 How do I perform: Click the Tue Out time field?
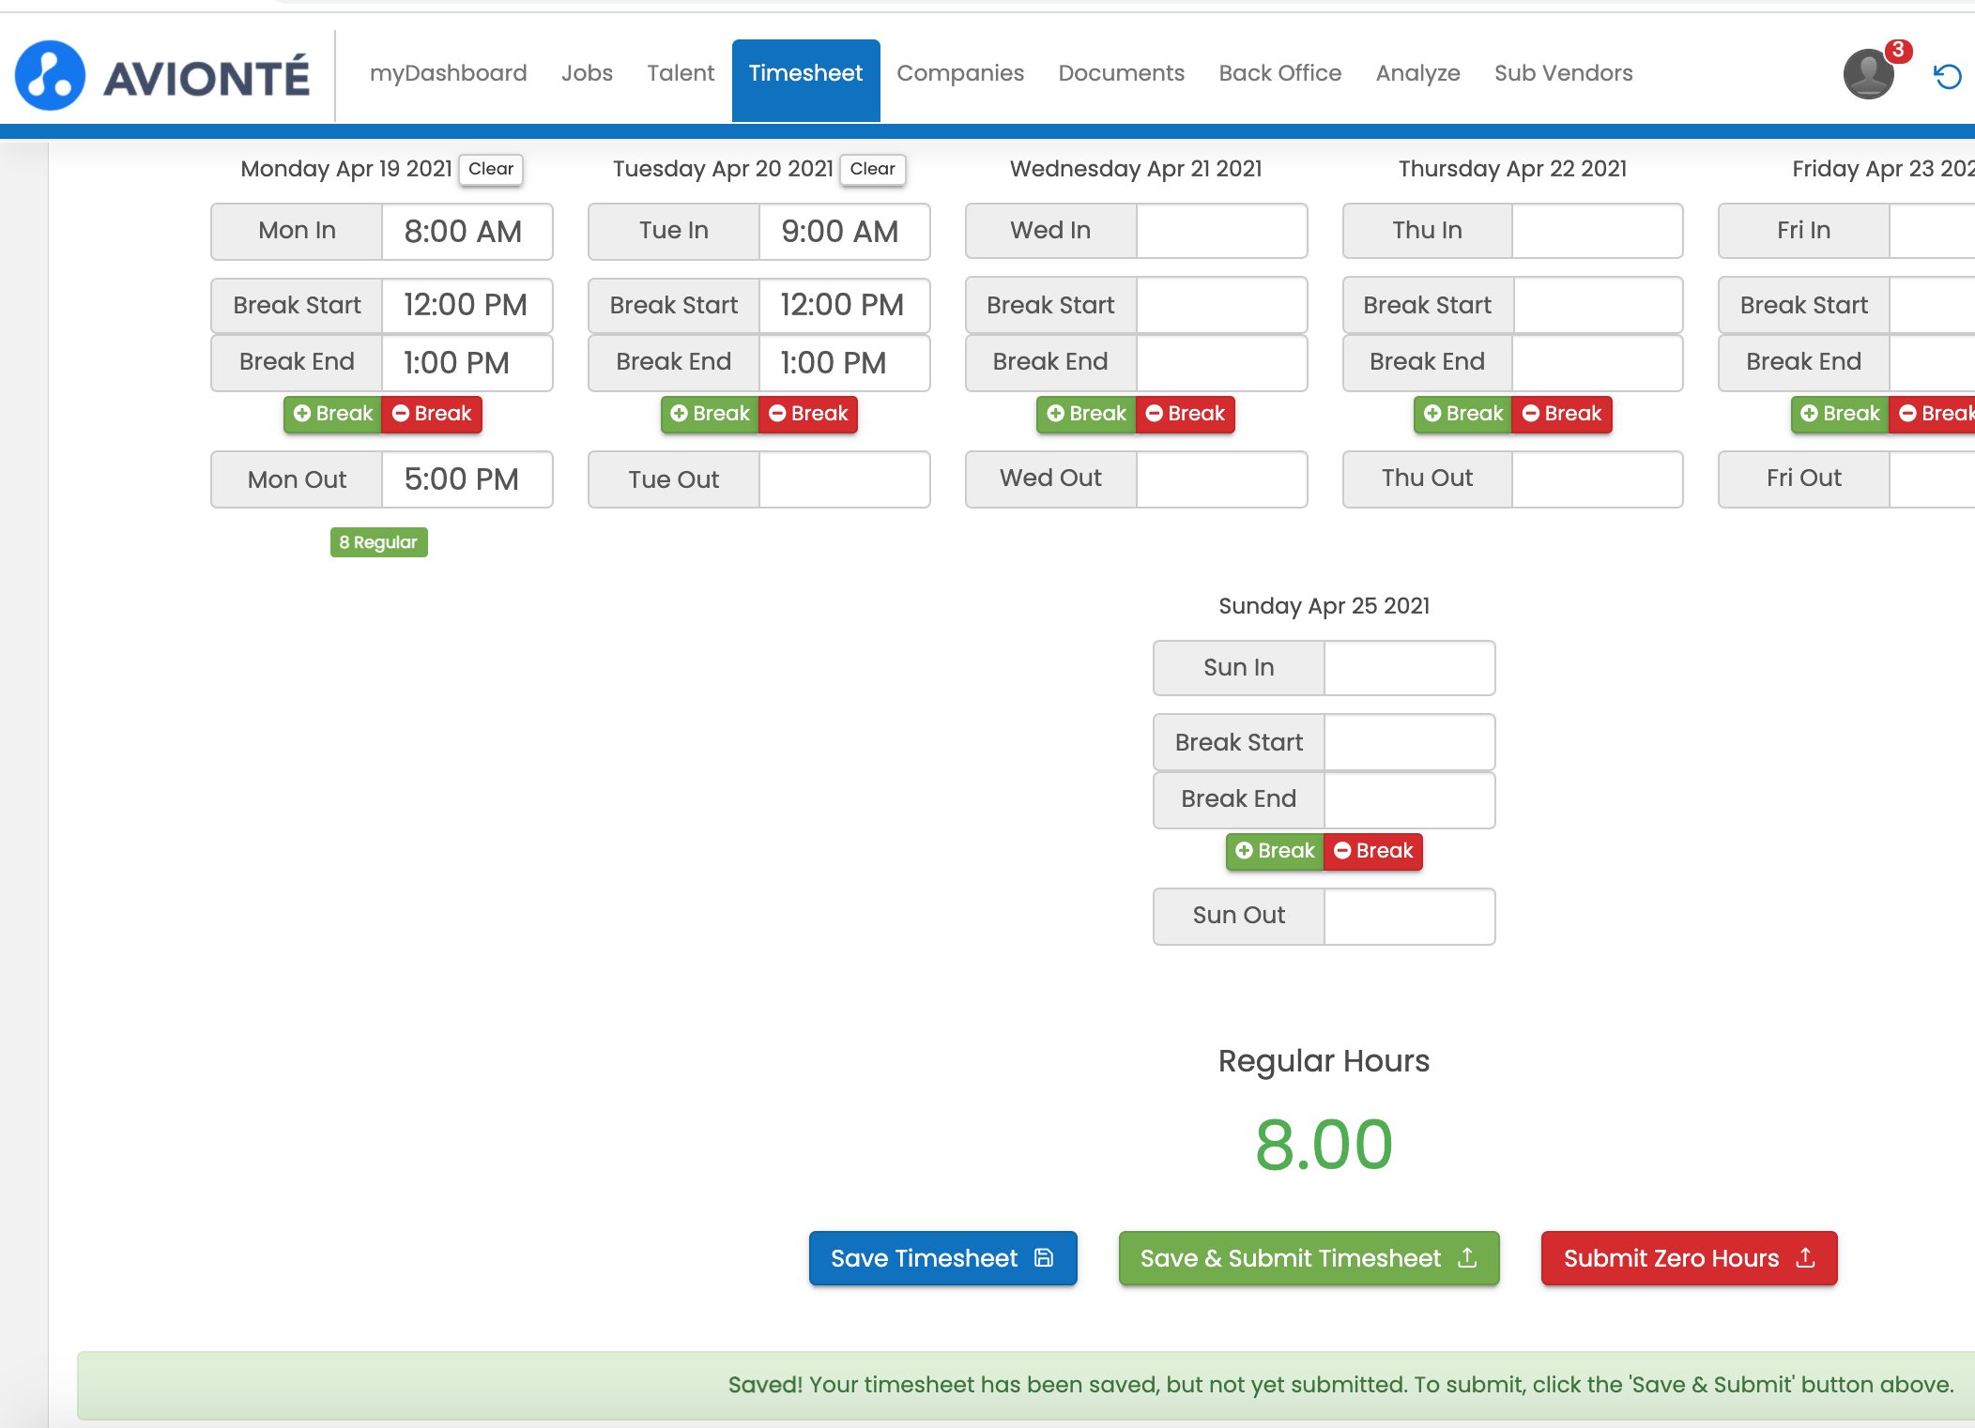coord(844,479)
